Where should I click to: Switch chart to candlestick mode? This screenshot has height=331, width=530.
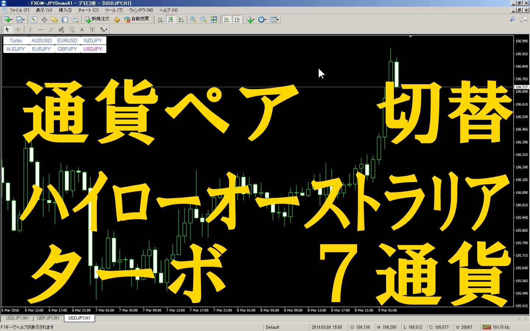(171, 19)
